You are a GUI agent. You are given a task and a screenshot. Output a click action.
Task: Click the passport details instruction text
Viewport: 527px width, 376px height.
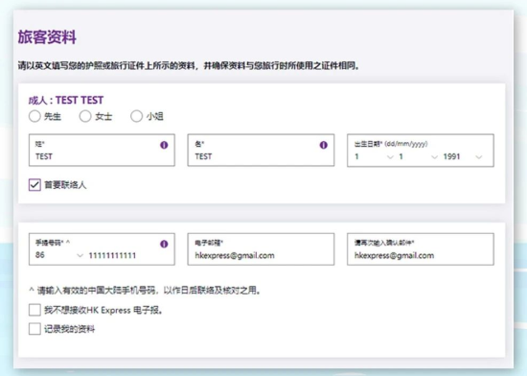(189, 65)
